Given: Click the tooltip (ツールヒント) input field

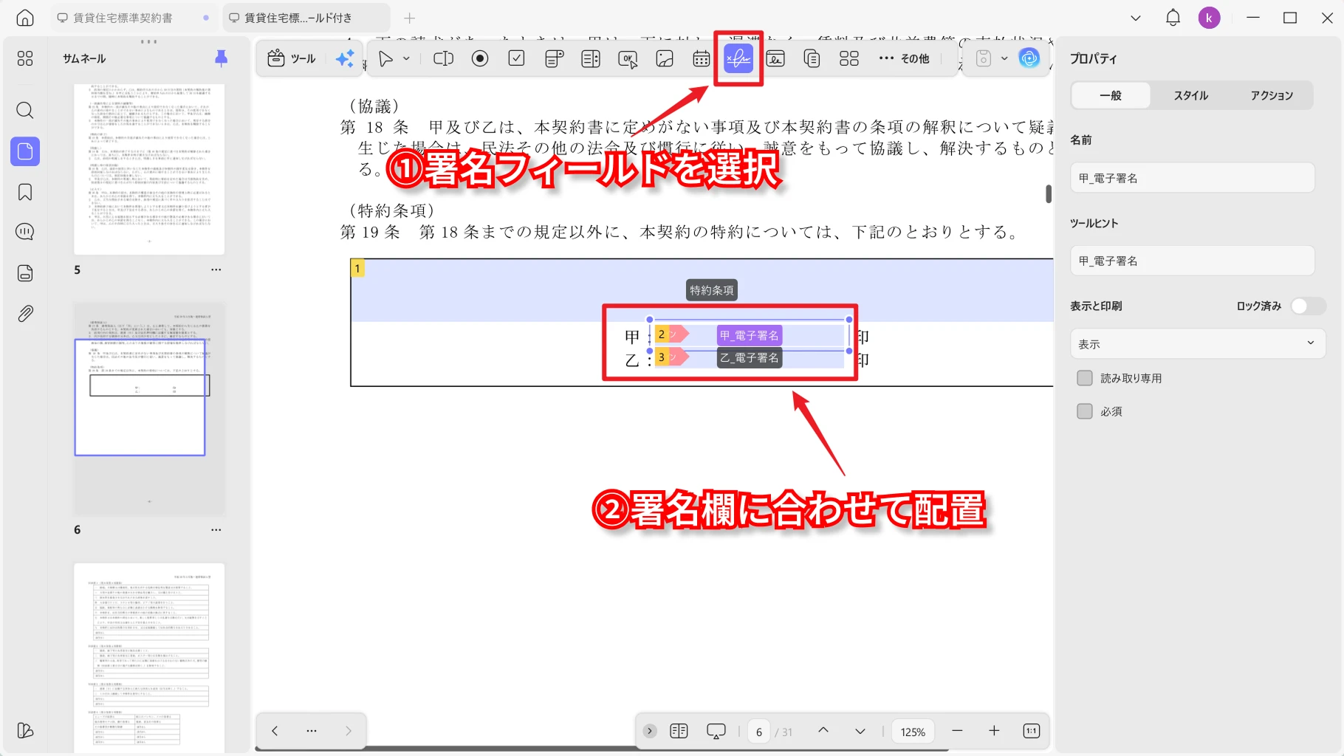Looking at the screenshot, I should point(1193,261).
